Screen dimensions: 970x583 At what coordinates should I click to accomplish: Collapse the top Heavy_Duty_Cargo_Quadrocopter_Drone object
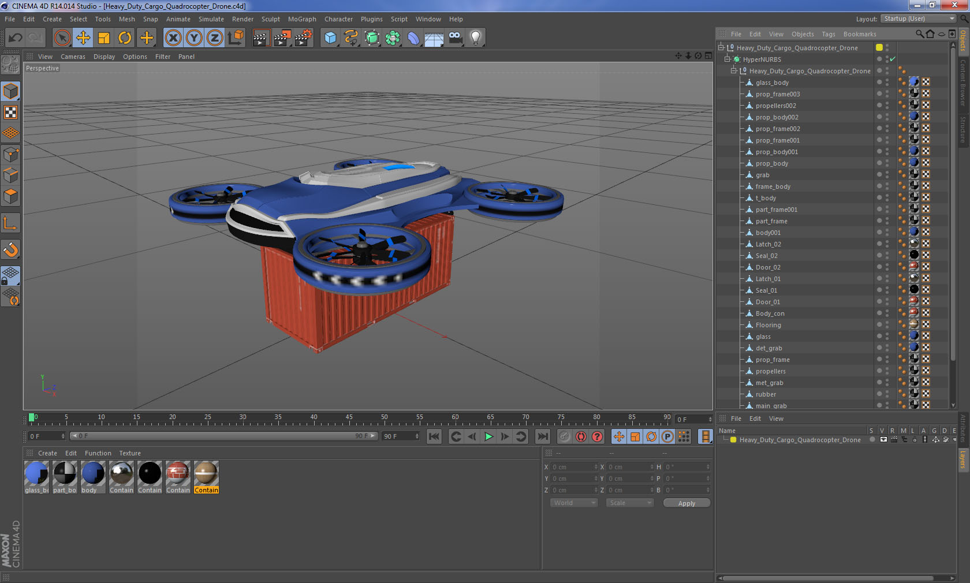click(x=721, y=47)
